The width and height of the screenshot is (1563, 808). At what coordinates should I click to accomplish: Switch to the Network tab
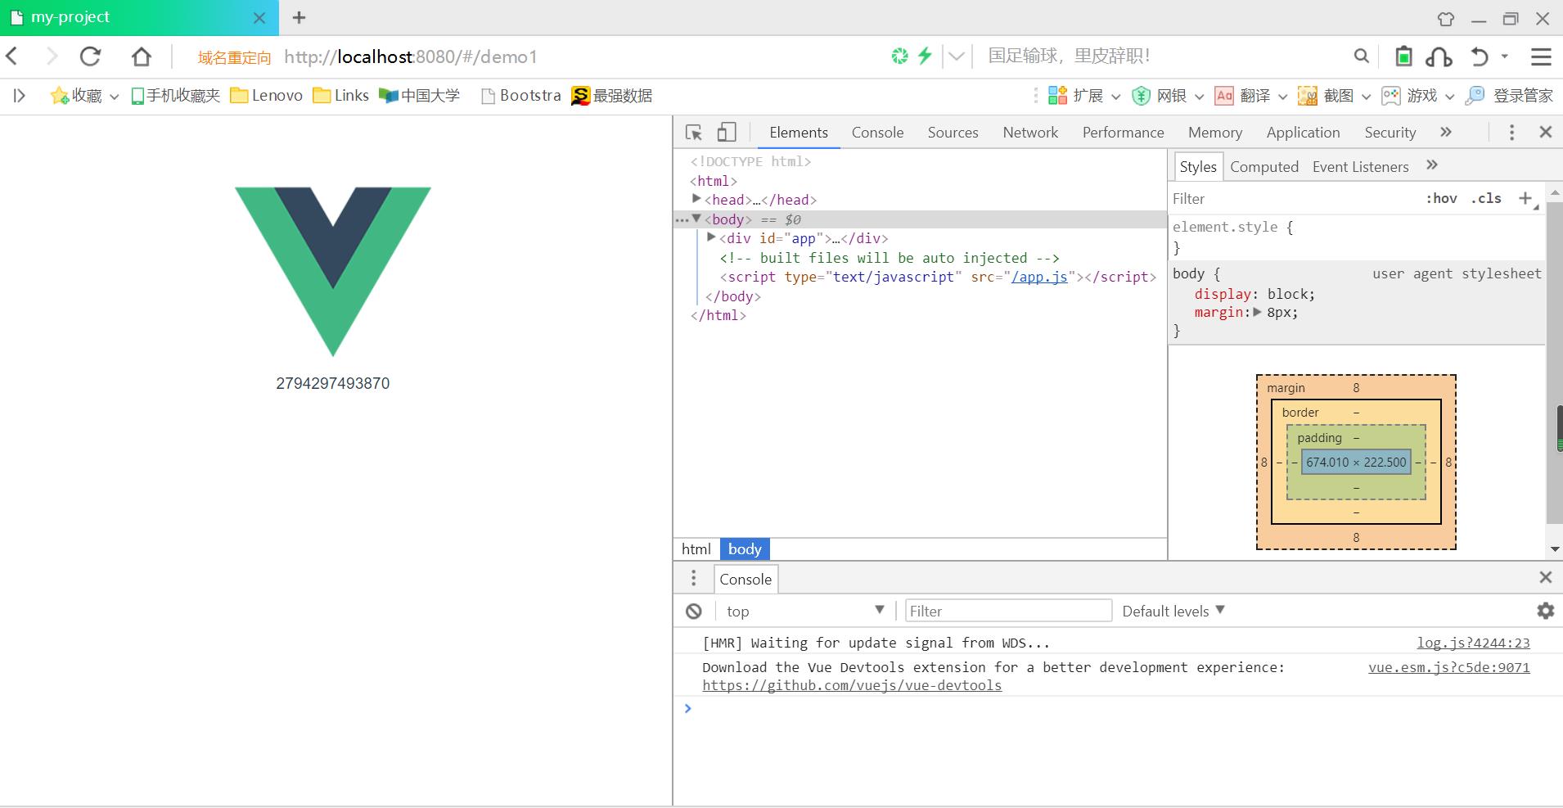[x=1030, y=133]
